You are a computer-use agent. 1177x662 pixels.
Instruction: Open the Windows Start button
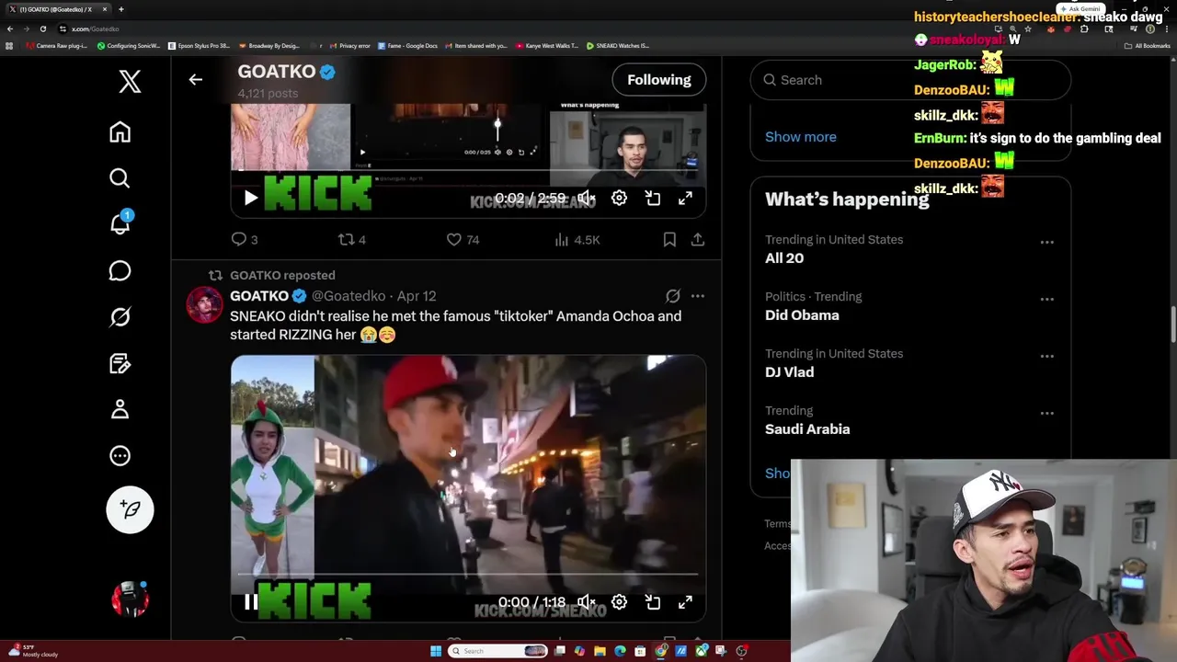[436, 651]
